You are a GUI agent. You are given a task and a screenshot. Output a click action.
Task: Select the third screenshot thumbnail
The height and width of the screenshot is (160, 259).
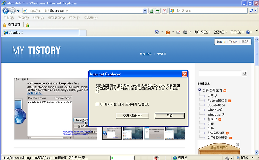pyautogui.click(x=154, y=133)
